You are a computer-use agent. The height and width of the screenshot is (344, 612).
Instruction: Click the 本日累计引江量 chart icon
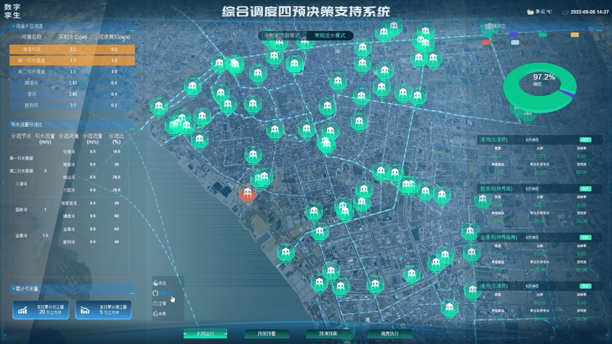[22, 310]
